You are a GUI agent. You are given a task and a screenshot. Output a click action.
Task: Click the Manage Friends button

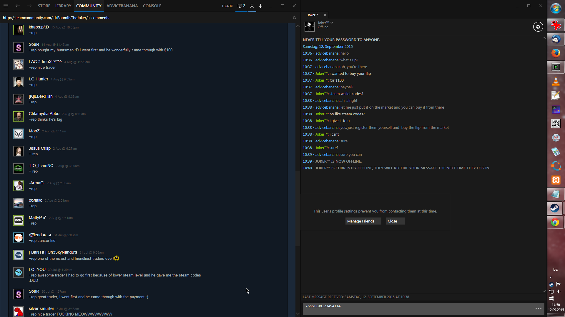click(x=363, y=221)
